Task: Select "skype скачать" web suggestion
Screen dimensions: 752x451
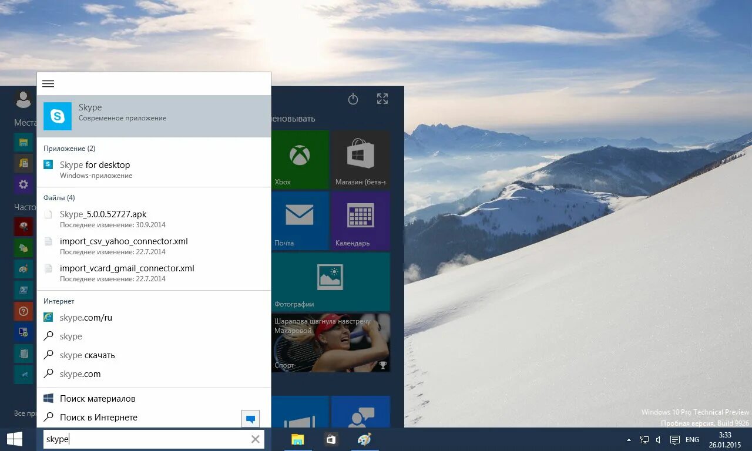Action: coord(154,355)
